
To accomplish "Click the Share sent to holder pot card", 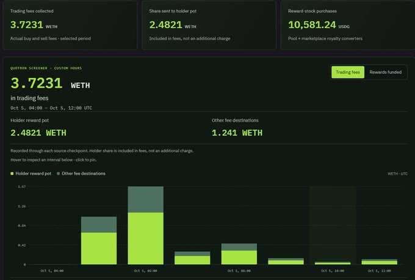I will tap(209, 25).
